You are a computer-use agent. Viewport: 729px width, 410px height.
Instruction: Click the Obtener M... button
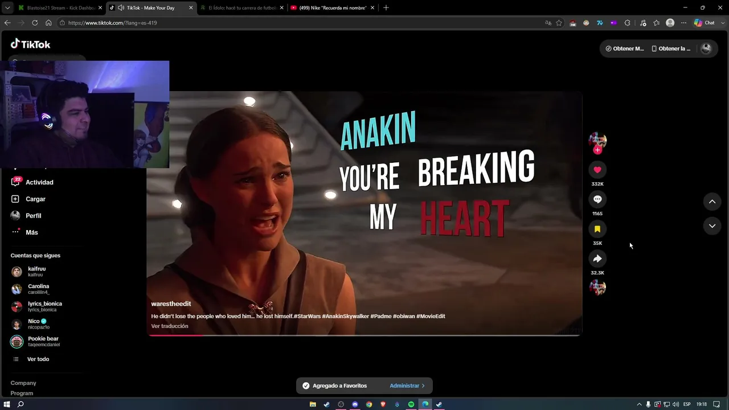tap(625, 48)
